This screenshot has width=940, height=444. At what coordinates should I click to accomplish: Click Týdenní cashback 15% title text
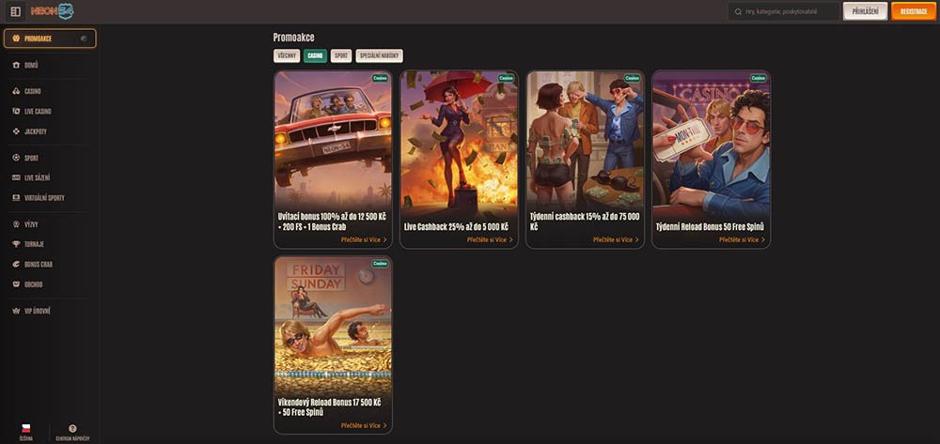585,222
